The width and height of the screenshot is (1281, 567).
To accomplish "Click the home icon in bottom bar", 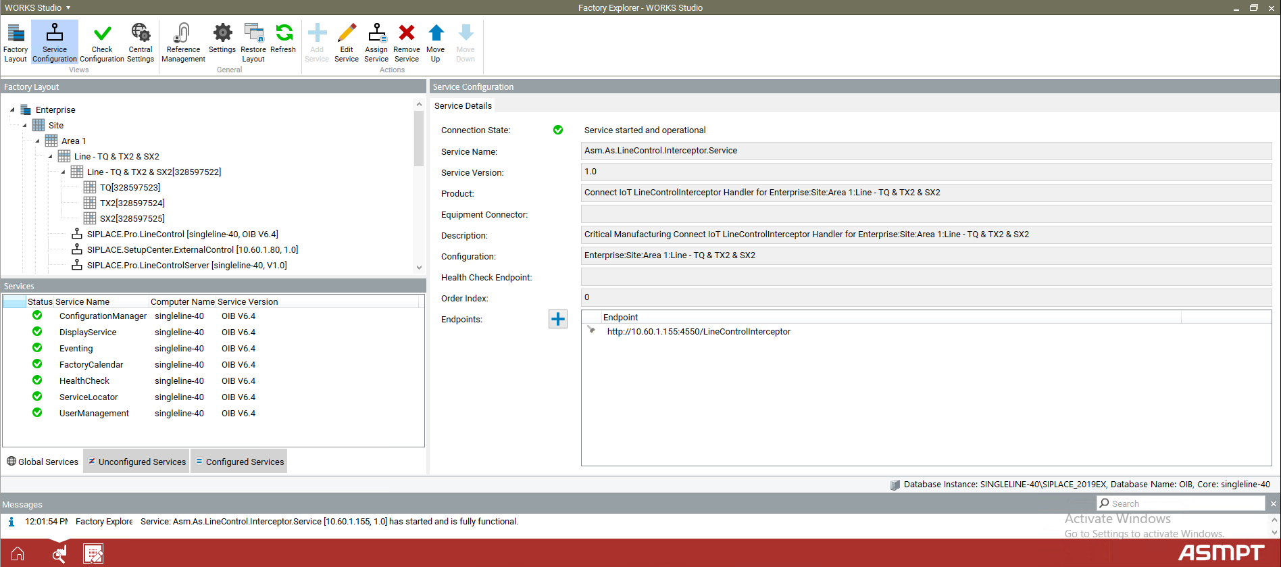I will coord(18,553).
